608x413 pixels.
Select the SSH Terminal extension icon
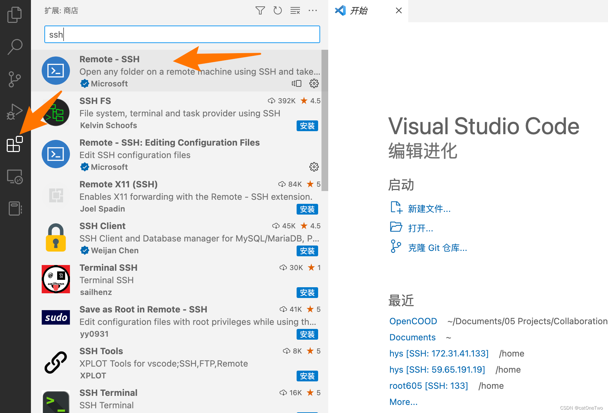coord(56,402)
